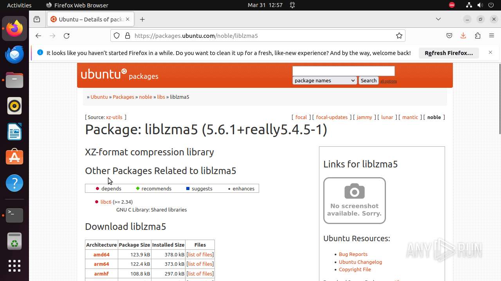Screen dimensions: 501x281
Task: Open the Extensions panel
Action: coord(478,36)
